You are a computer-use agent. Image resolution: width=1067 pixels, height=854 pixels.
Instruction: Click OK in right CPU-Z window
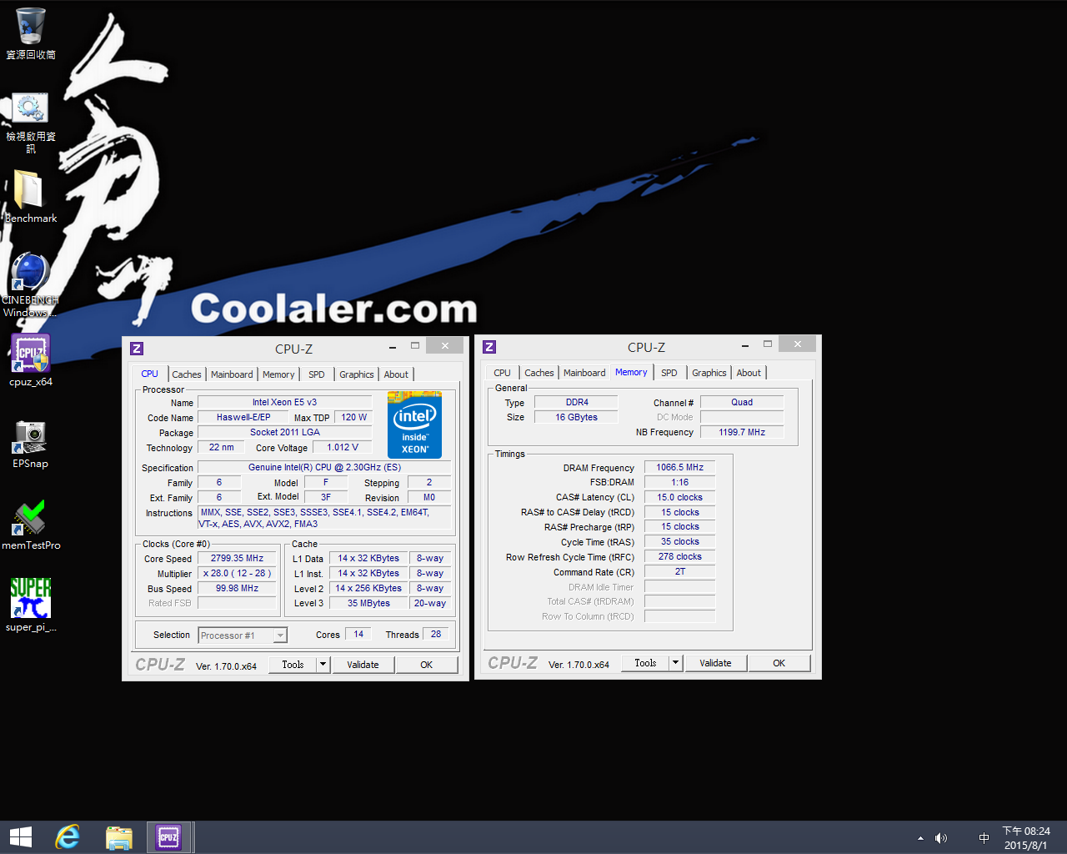(779, 663)
